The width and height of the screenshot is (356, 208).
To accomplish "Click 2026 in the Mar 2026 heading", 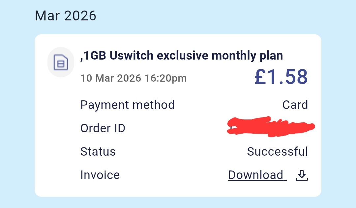I will pyautogui.click(x=81, y=15).
